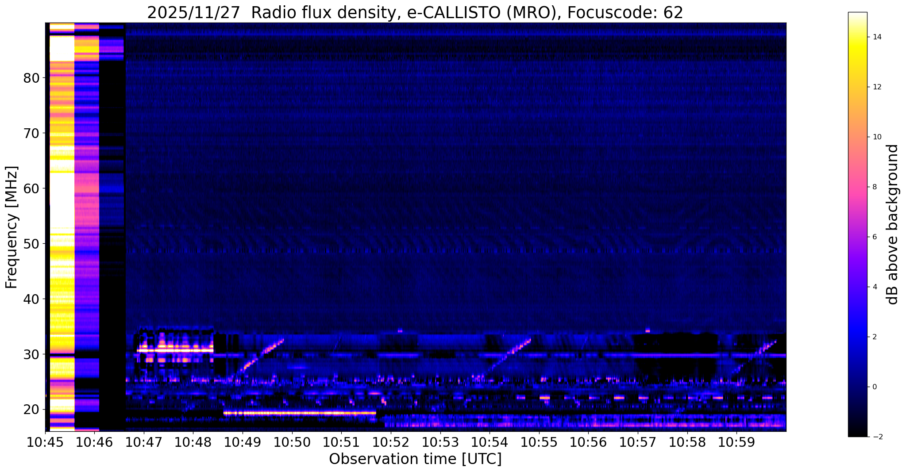Click the 40 MHz frequency tick label

point(31,299)
